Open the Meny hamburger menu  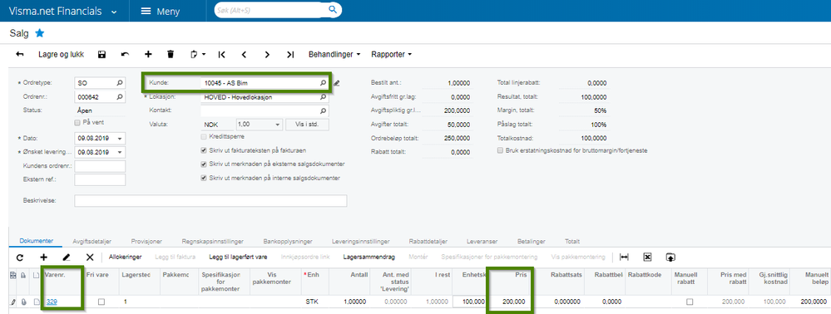pos(160,11)
